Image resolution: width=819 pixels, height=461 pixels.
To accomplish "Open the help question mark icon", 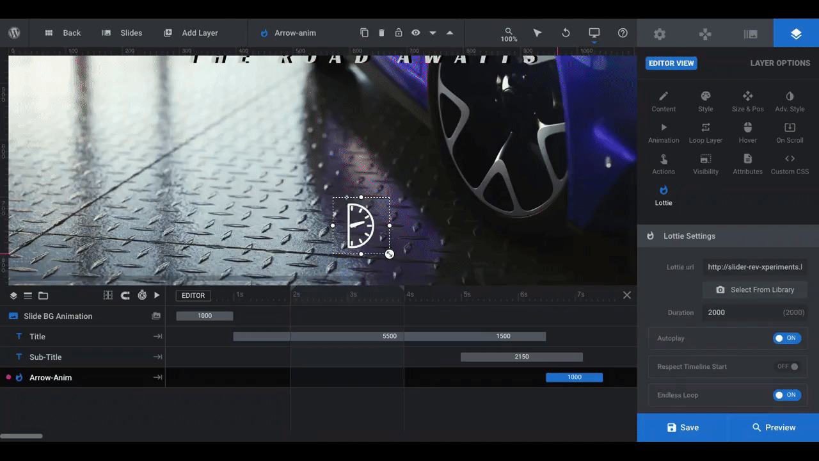I will pos(623,33).
